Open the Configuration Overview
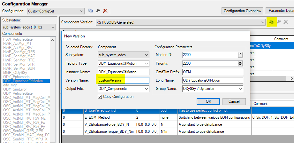Viewport: 294px width, 143px height. (x=243, y=11)
